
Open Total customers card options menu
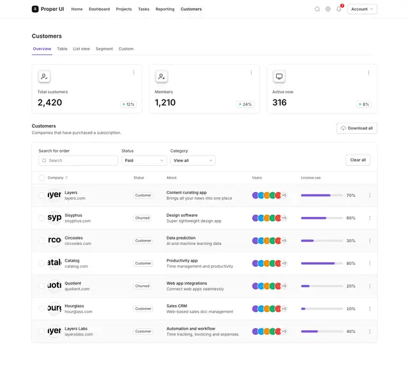coord(134,73)
